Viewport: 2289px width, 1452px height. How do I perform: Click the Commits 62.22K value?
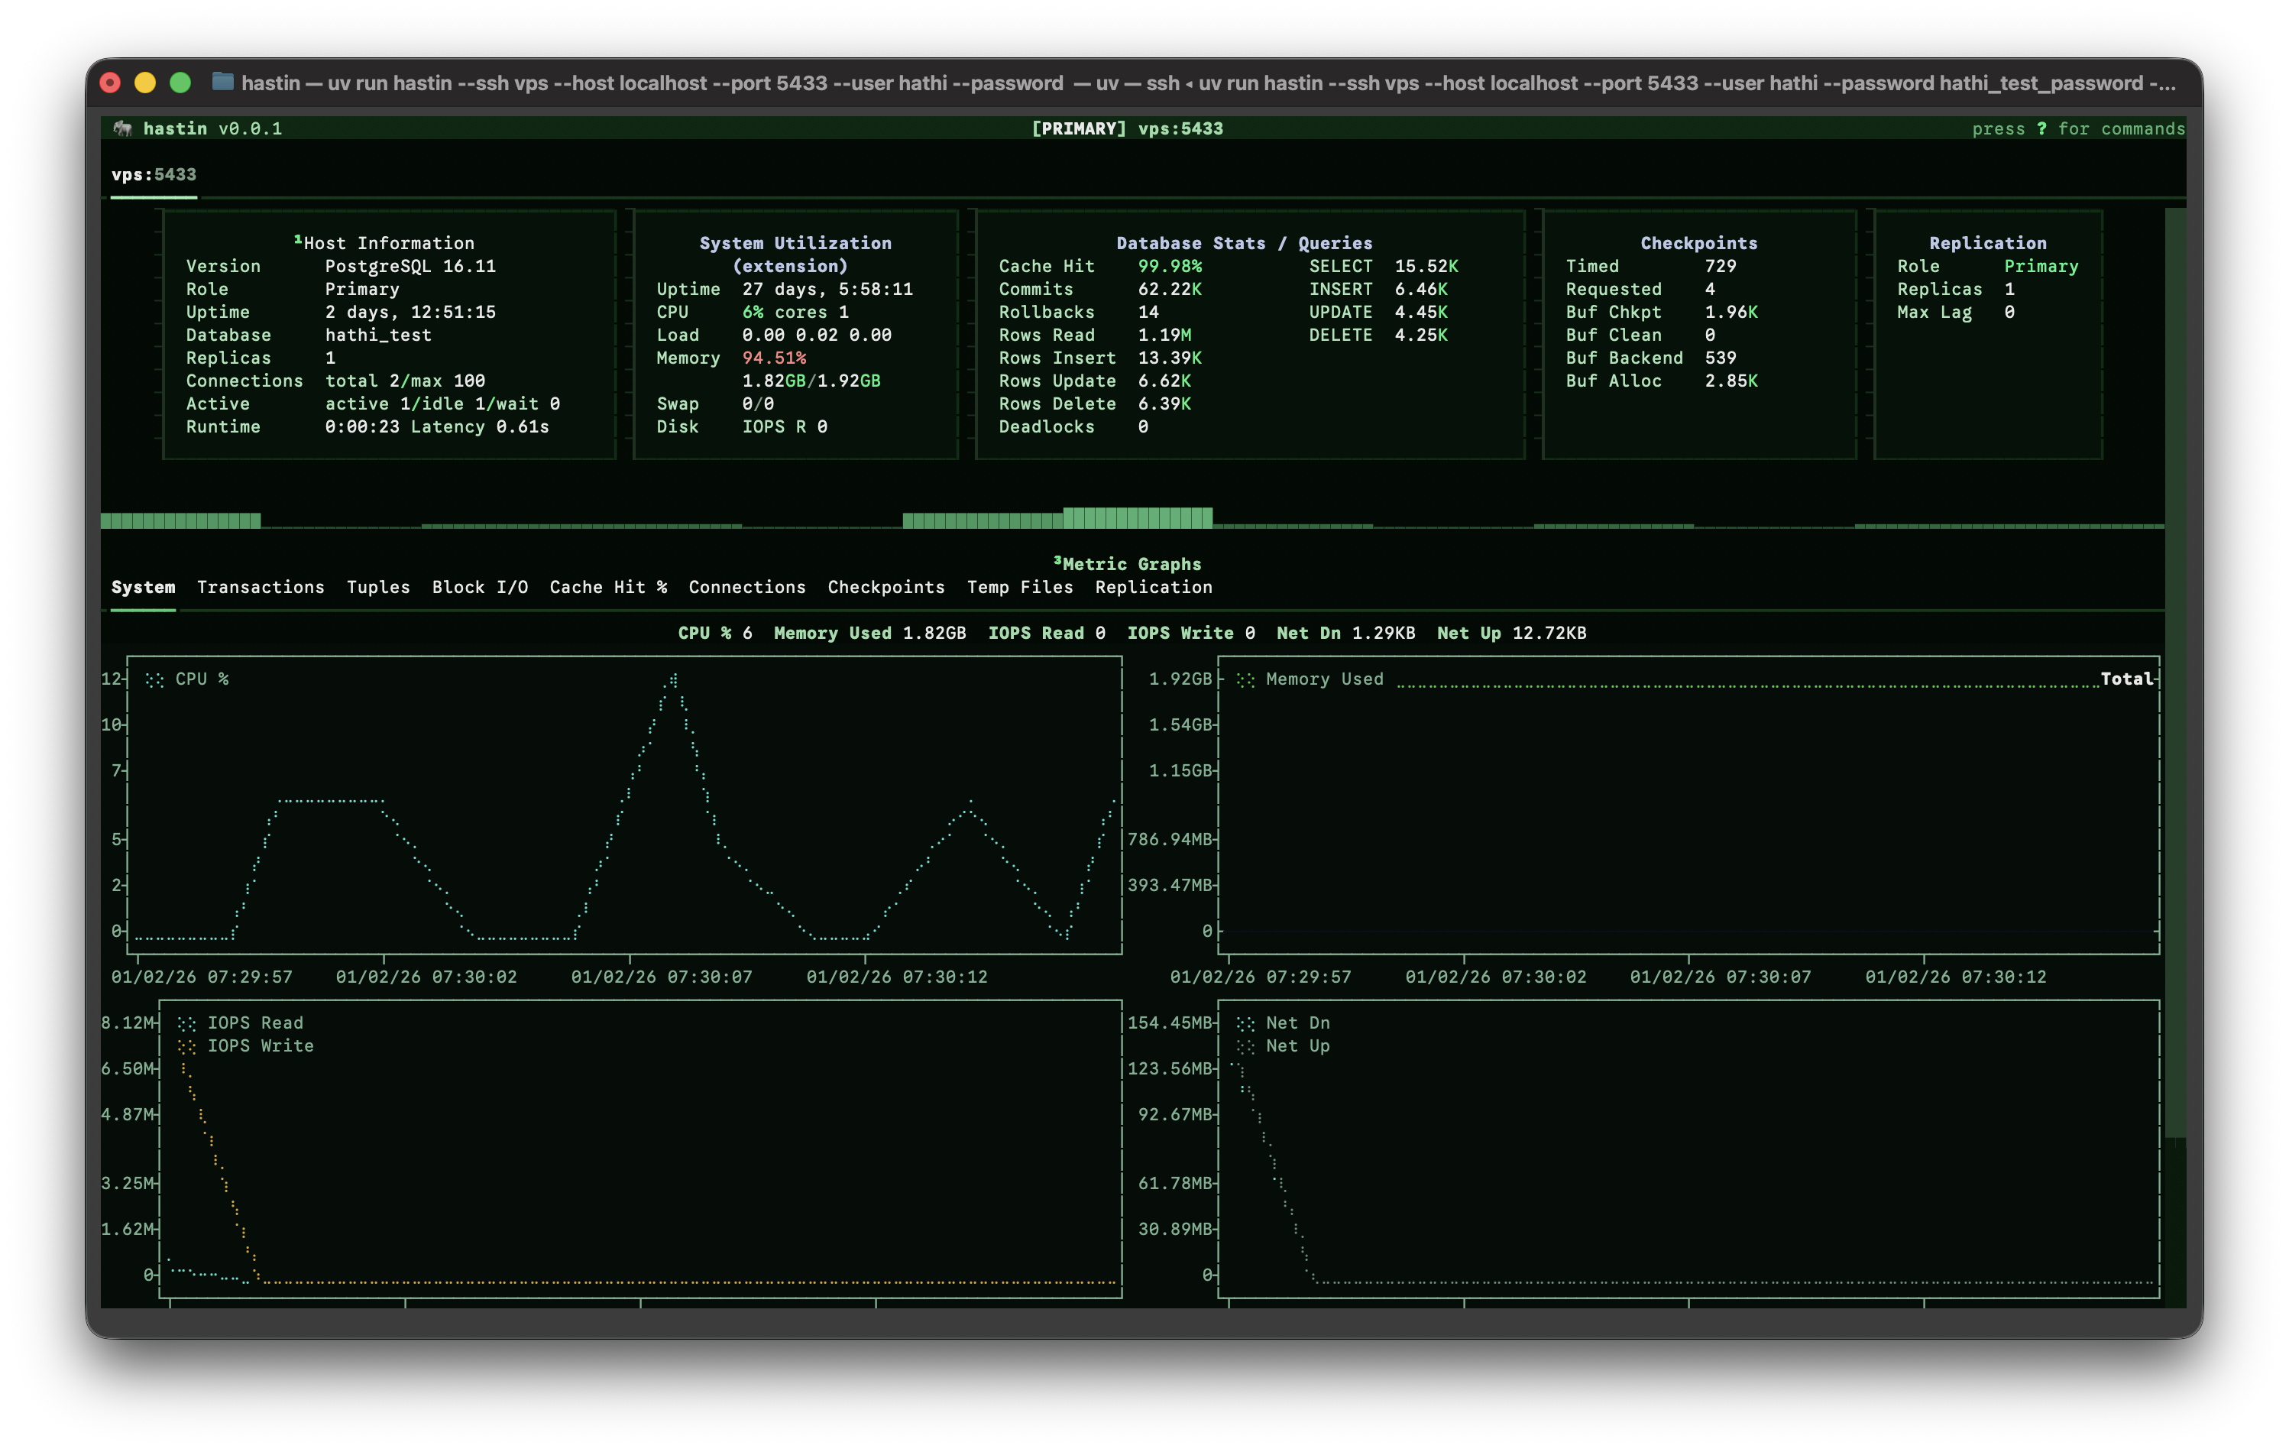point(1170,289)
